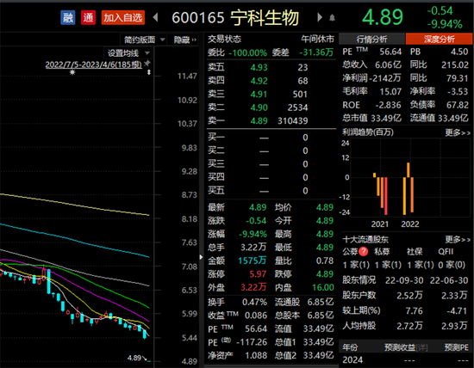The height and width of the screenshot is (368, 474).
Task: Click the 社保 holder category
Action: pos(415,251)
